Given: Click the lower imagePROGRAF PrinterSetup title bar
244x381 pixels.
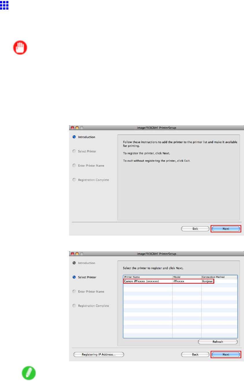Looking at the screenshot, I should click(156, 254).
